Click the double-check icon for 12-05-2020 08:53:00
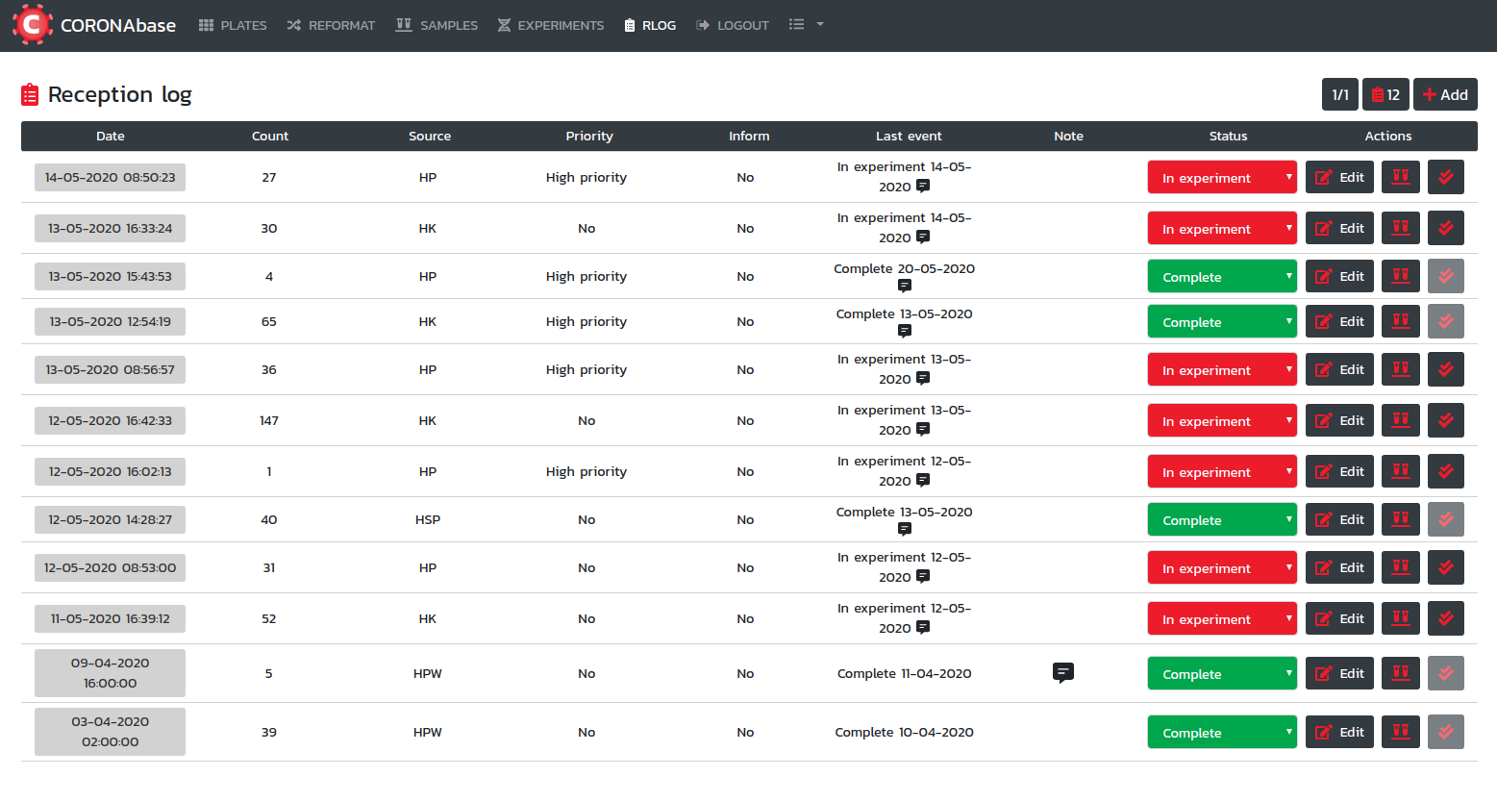Screen dimensions: 1497x802 (1445, 567)
